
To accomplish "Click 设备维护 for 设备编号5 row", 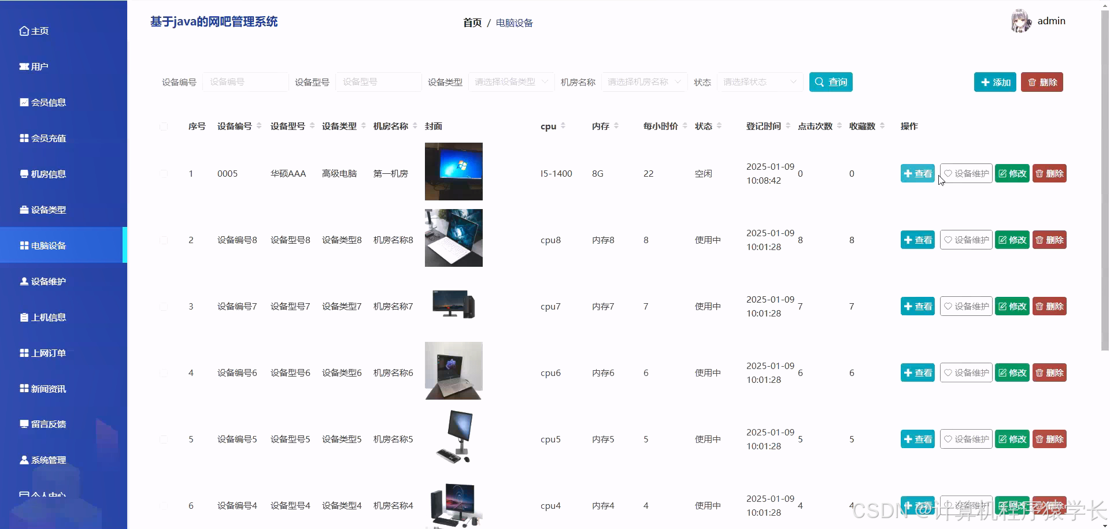I will pos(966,439).
